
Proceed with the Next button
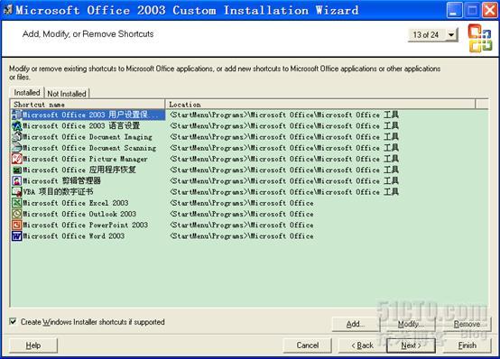click(x=411, y=345)
